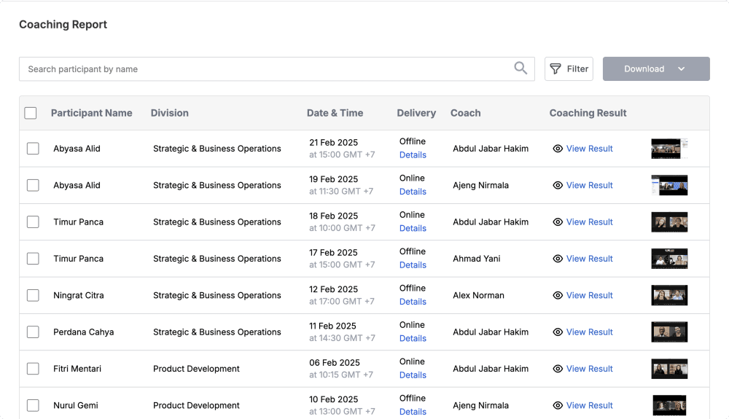Toggle the select-all checkbox in table header
Screen dimensions: 729x419
31,113
